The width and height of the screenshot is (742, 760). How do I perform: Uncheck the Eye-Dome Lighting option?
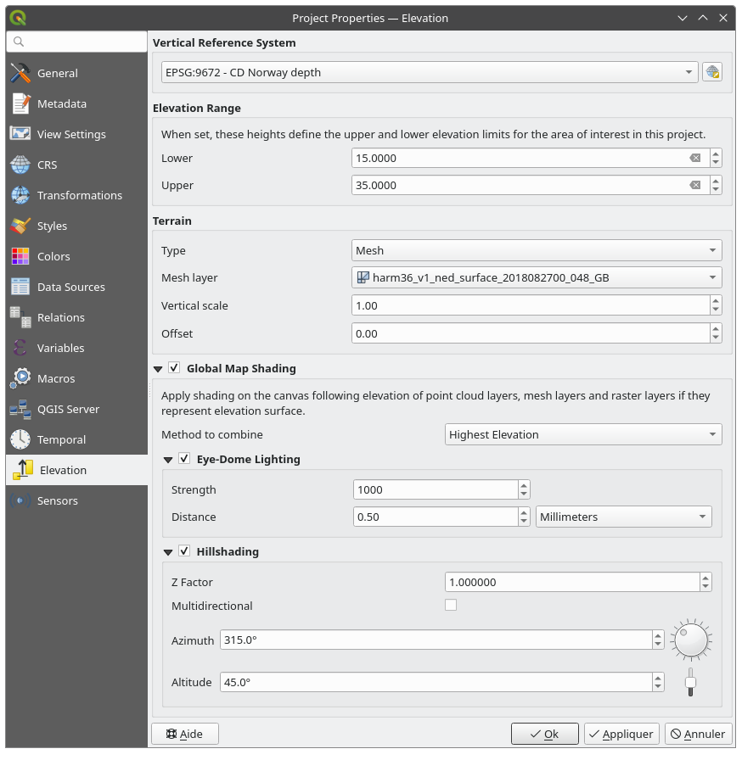(x=184, y=459)
